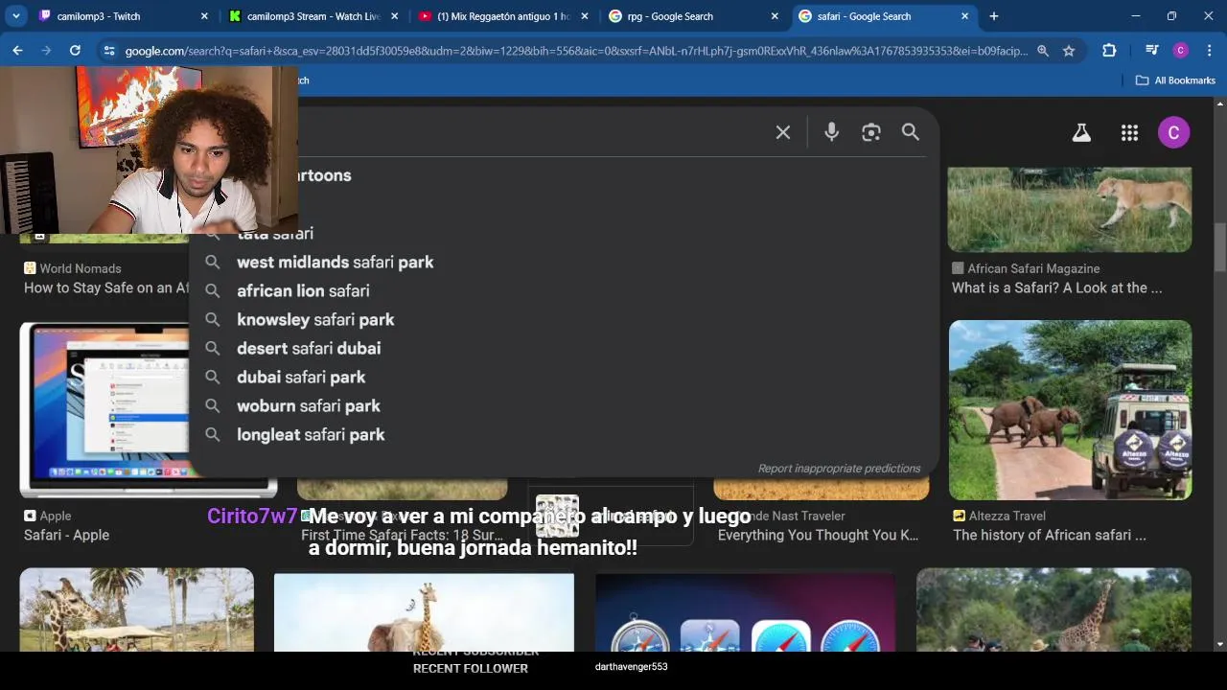Image resolution: width=1227 pixels, height=690 pixels.
Task: Start voice search with the microphone icon
Action: pos(832,133)
